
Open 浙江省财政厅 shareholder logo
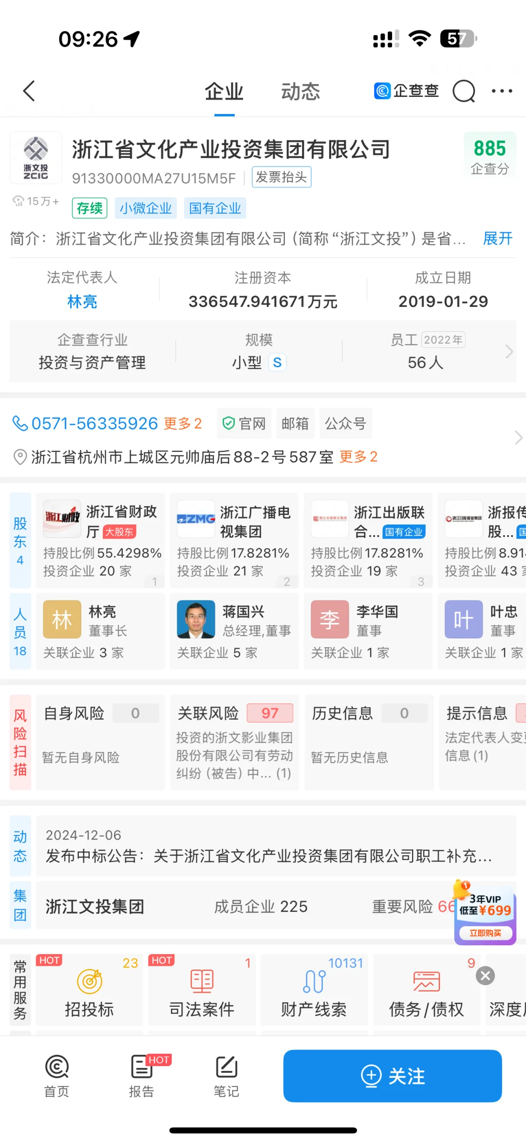tap(62, 519)
